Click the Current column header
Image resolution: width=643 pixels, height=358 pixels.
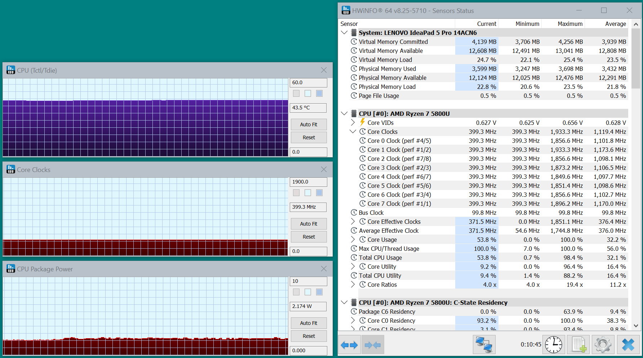coord(476,24)
